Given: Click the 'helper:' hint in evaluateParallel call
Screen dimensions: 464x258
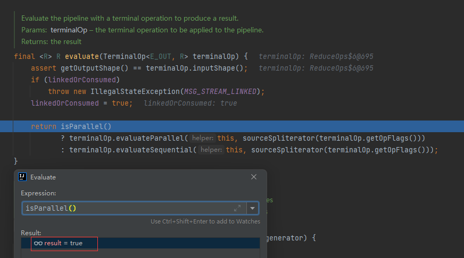Looking at the screenshot, I should [x=203, y=138].
